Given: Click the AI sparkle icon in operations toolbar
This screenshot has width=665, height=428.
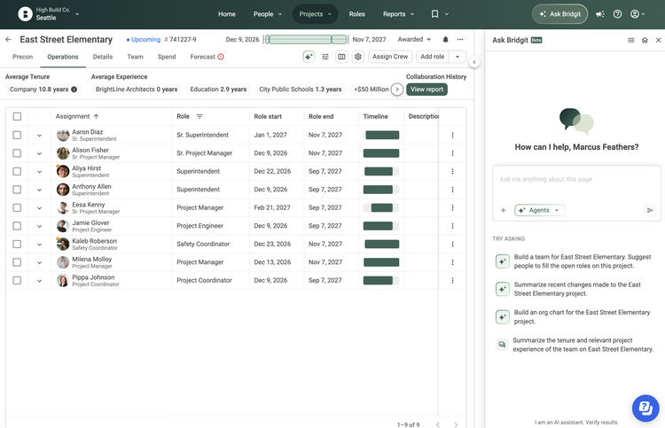Looking at the screenshot, I should click(309, 57).
